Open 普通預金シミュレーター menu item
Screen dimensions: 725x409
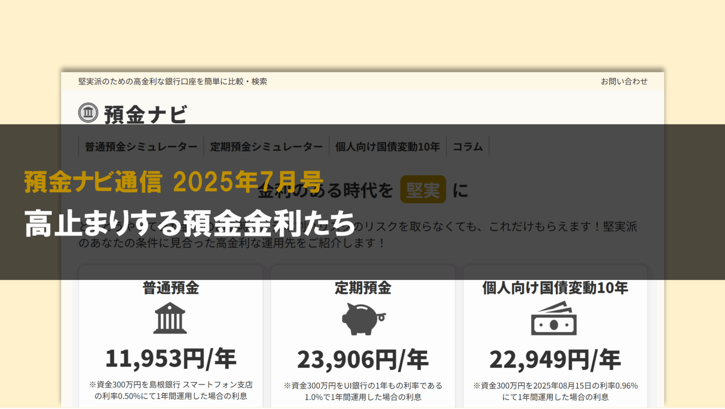pyautogui.click(x=141, y=147)
